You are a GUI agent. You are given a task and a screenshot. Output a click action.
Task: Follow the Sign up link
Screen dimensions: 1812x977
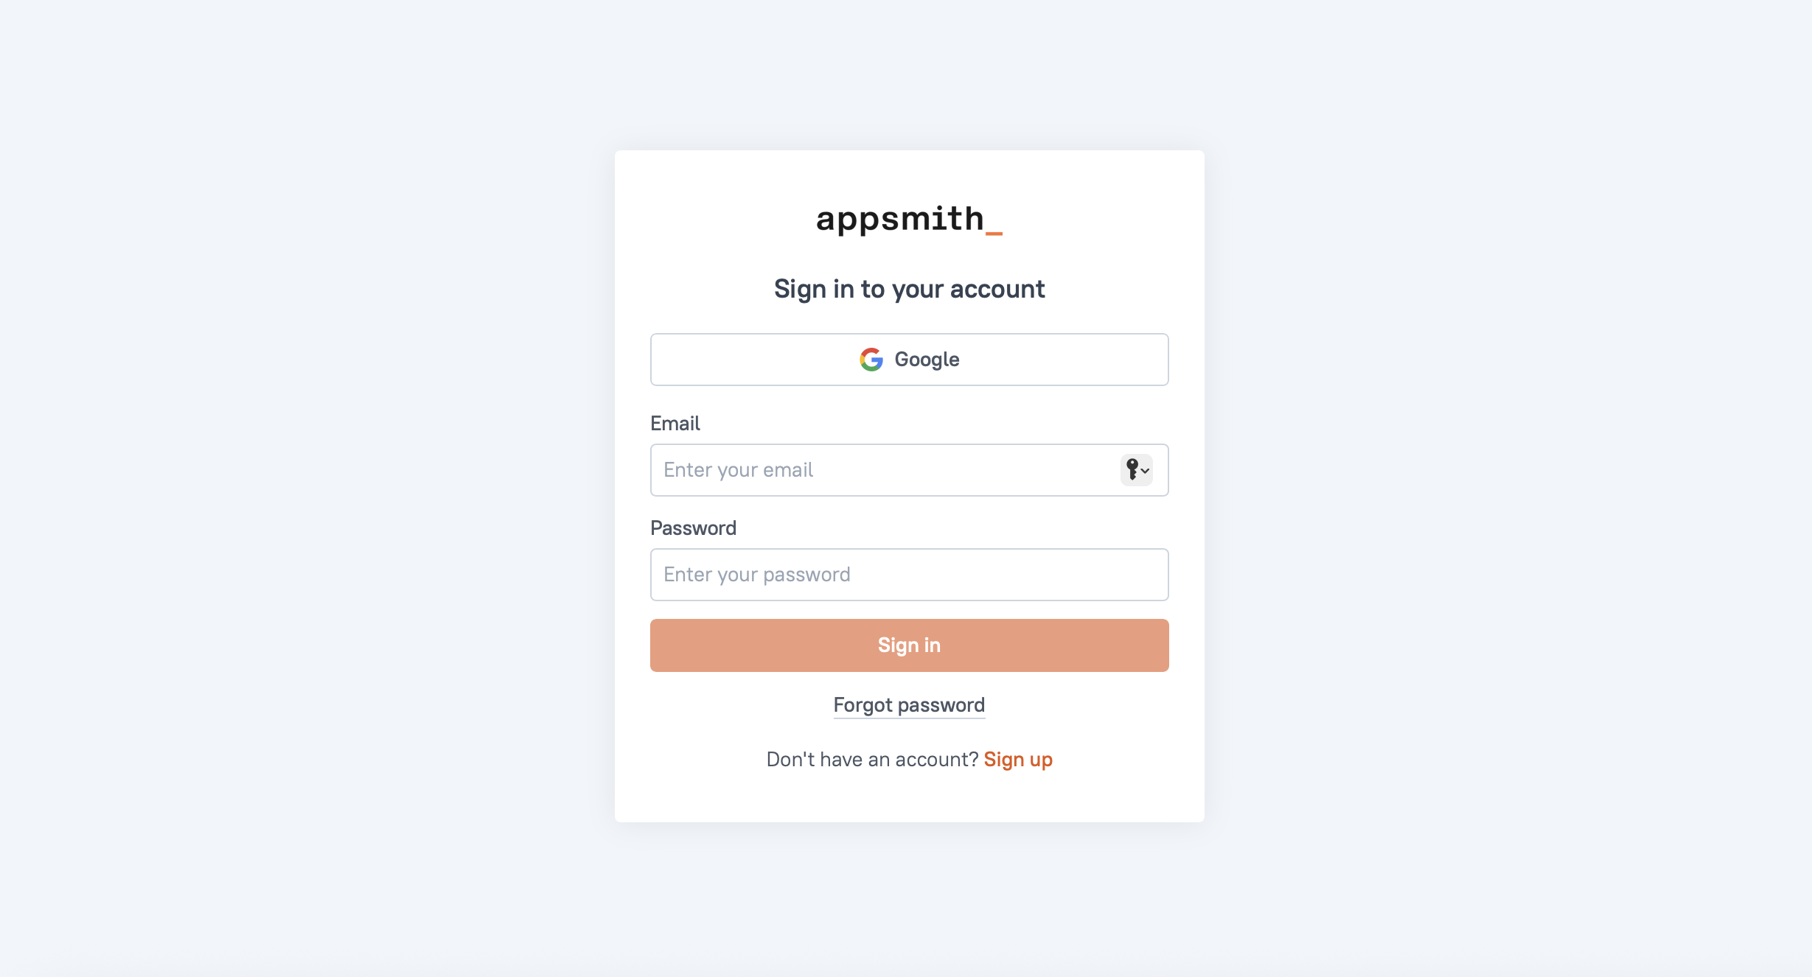point(1018,760)
